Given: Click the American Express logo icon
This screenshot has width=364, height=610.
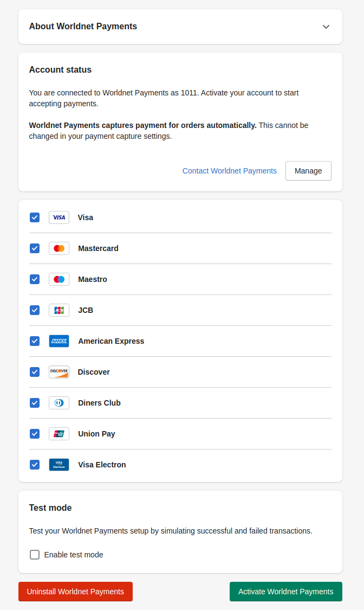Looking at the screenshot, I should [x=59, y=341].
